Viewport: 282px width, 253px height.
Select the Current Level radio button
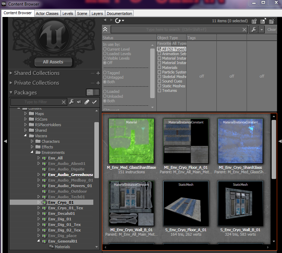click(x=105, y=49)
